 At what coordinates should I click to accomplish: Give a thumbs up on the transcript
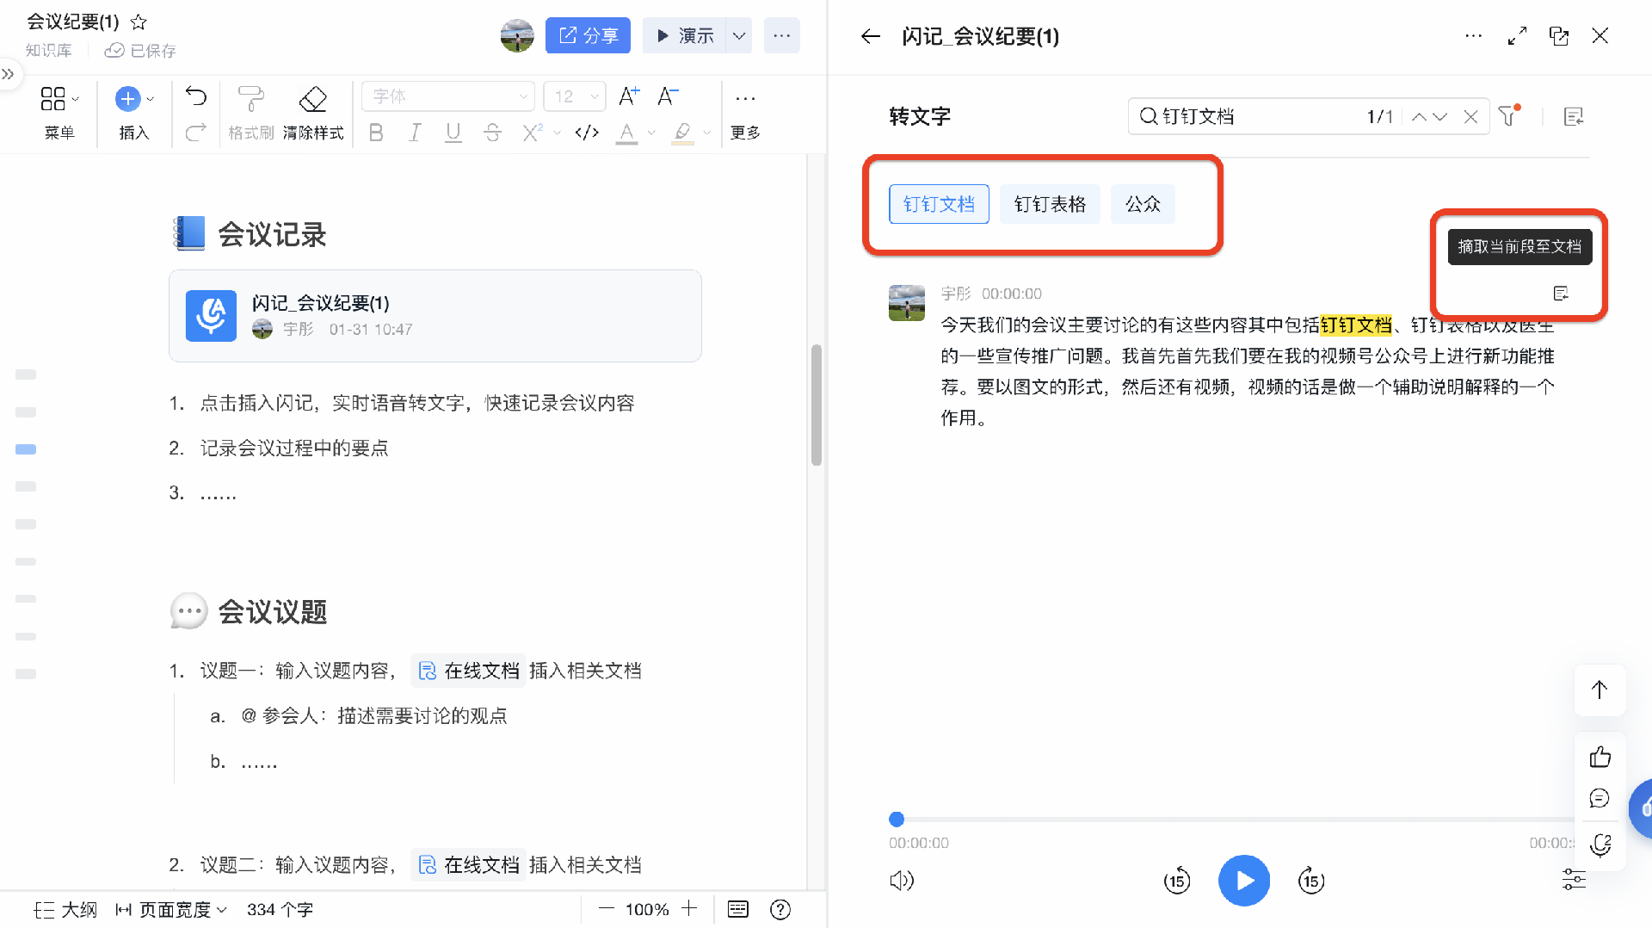tap(1600, 757)
